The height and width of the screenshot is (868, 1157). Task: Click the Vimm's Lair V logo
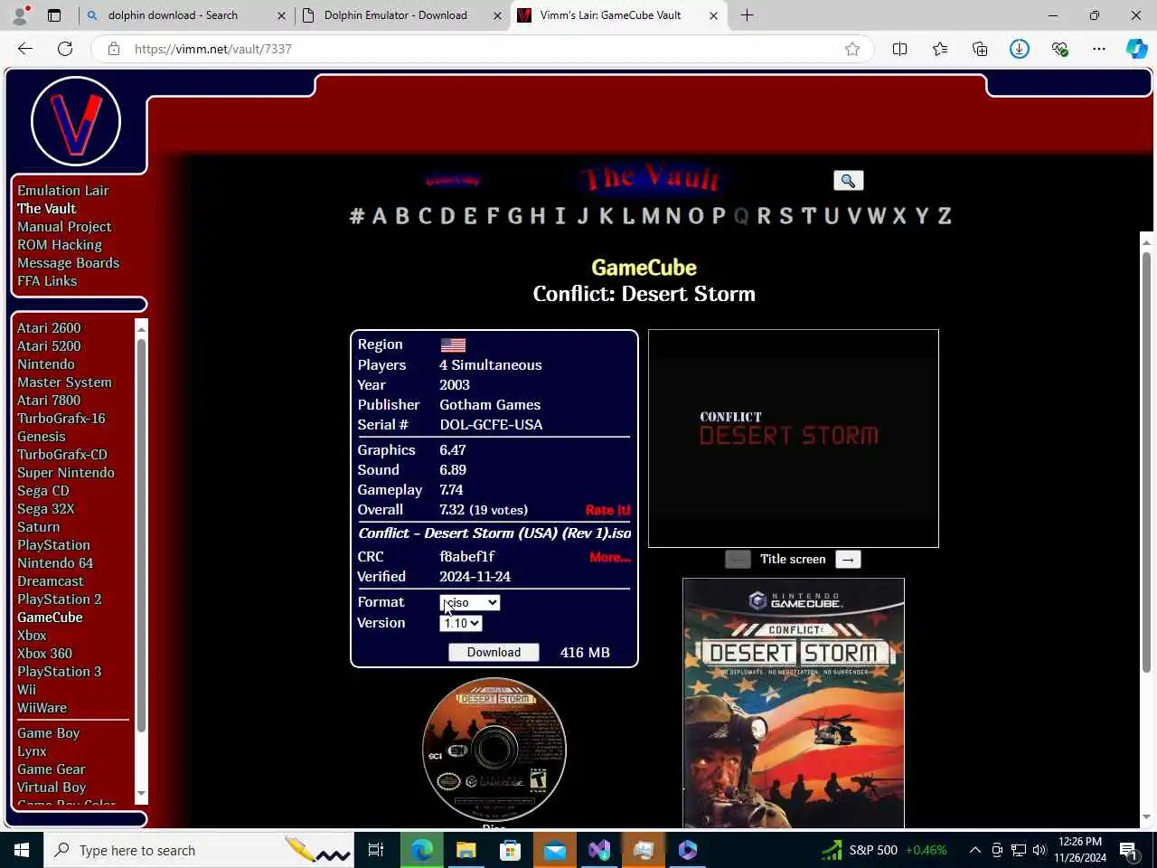click(x=76, y=121)
